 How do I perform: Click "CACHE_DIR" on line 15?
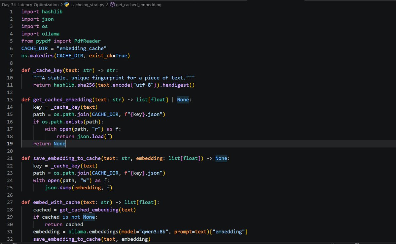(105, 115)
